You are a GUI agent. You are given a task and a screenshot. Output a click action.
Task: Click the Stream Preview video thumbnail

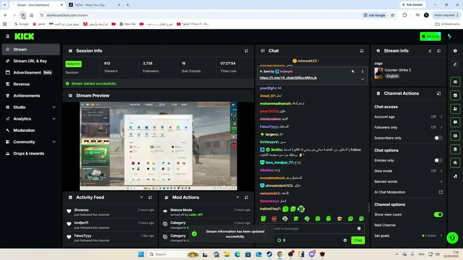click(158, 146)
